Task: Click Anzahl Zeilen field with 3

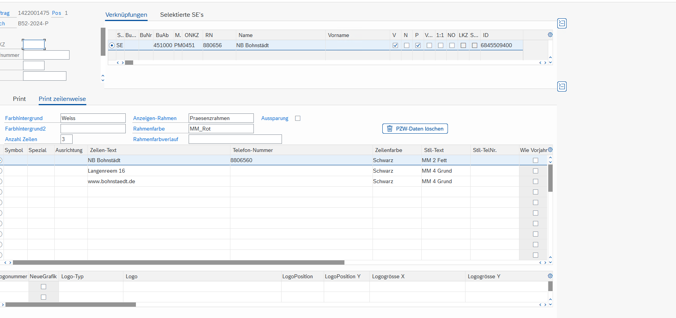Action: click(66, 139)
